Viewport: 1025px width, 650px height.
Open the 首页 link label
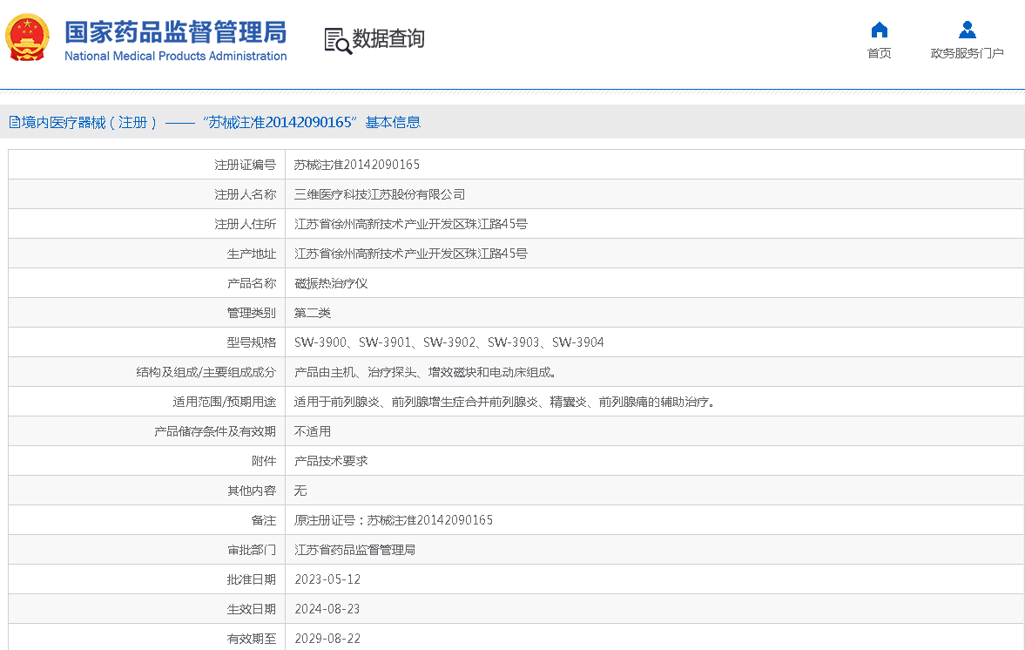[879, 53]
